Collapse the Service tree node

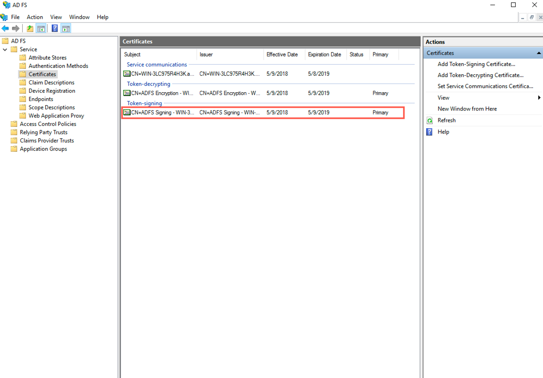pos(5,49)
